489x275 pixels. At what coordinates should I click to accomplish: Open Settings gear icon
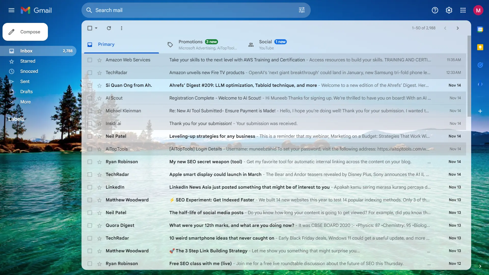pyautogui.click(x=449, y=10)
